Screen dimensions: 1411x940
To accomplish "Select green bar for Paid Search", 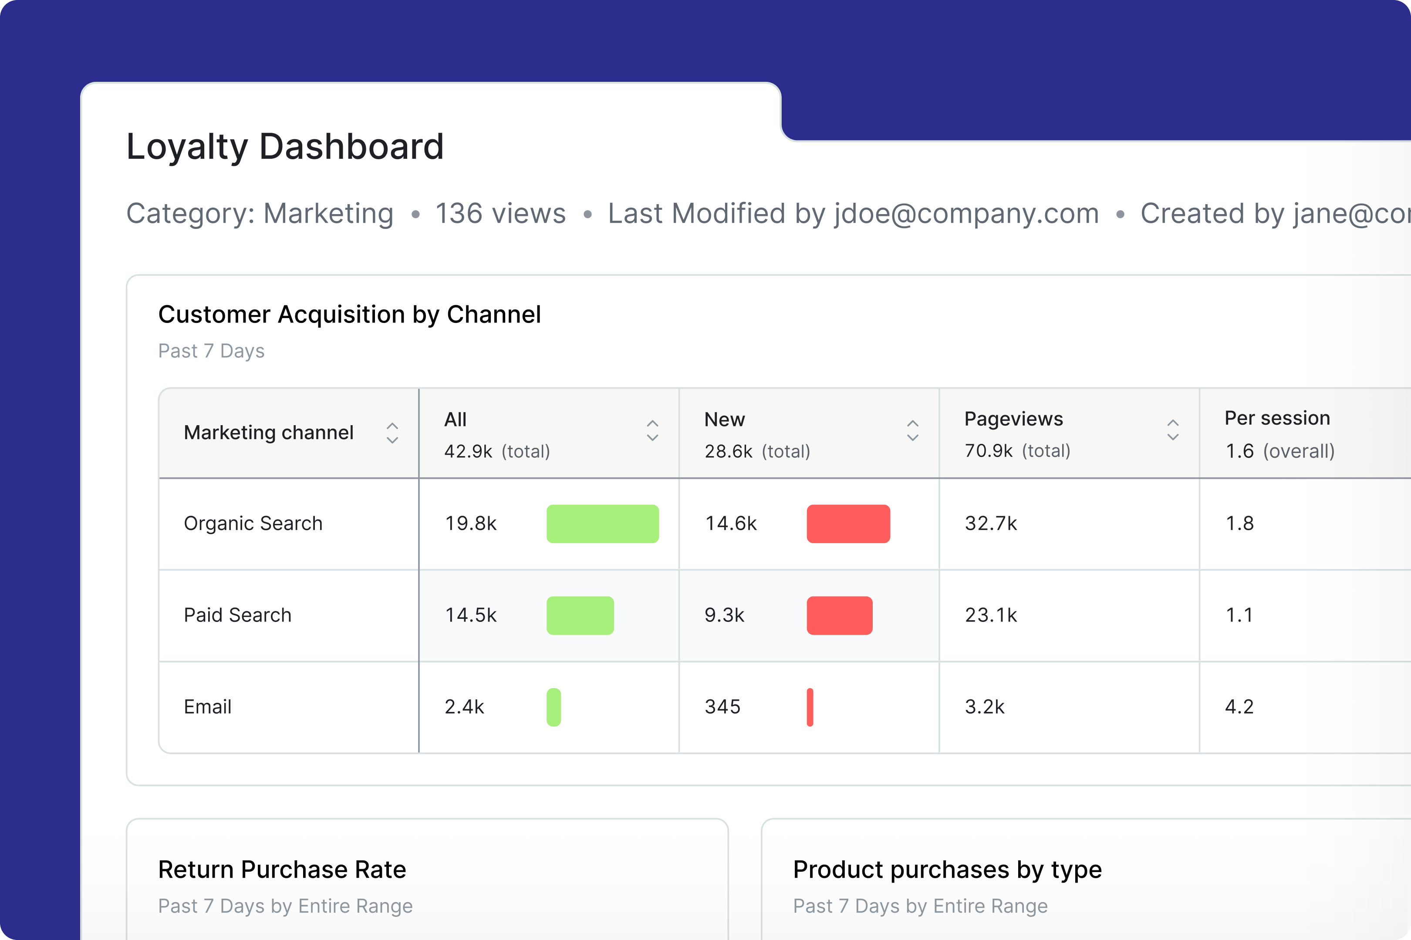I will [580, 616].
